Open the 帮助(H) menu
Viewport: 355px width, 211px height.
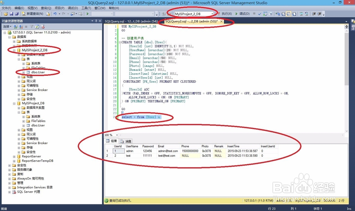point(114,8)
